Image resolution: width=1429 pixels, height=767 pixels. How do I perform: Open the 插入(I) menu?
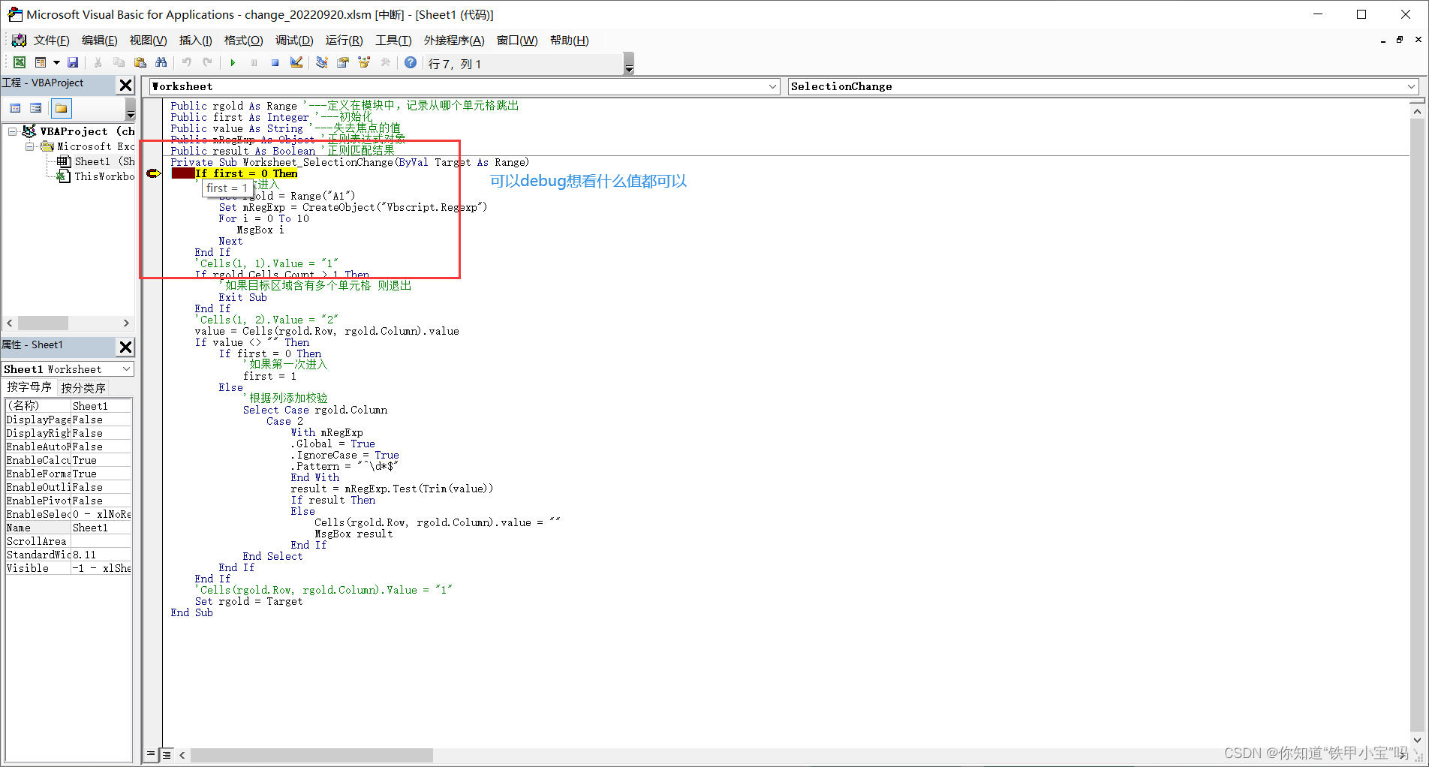[x=195, y=41]
